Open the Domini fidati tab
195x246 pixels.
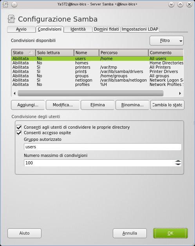[x=107, y=29]
